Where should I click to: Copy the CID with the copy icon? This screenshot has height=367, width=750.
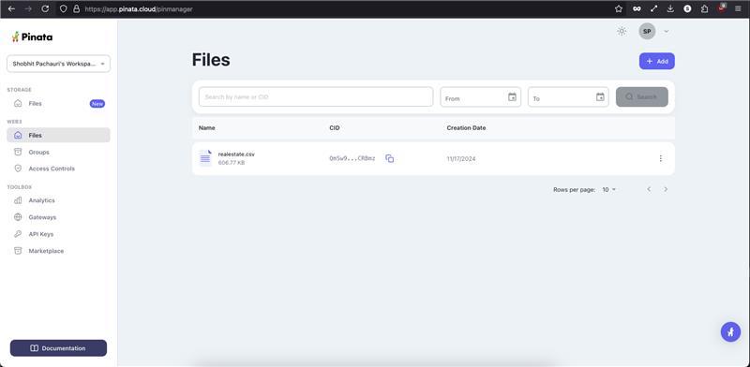tap(389, 158)
